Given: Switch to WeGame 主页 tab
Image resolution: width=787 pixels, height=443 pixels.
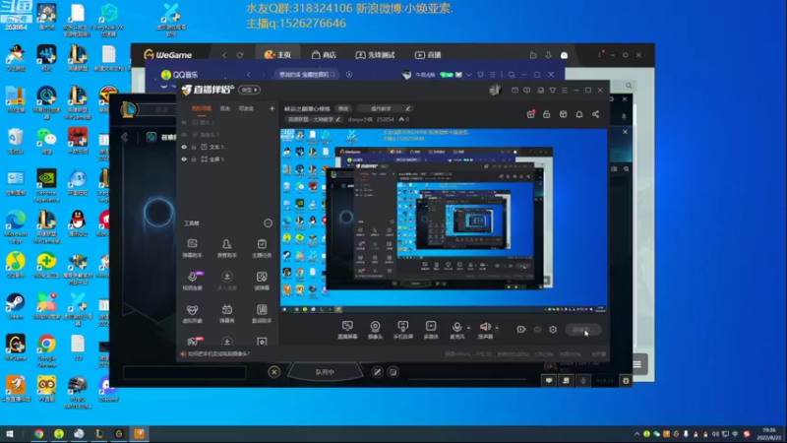Looking at the screenshot, I should pos(277,55).
